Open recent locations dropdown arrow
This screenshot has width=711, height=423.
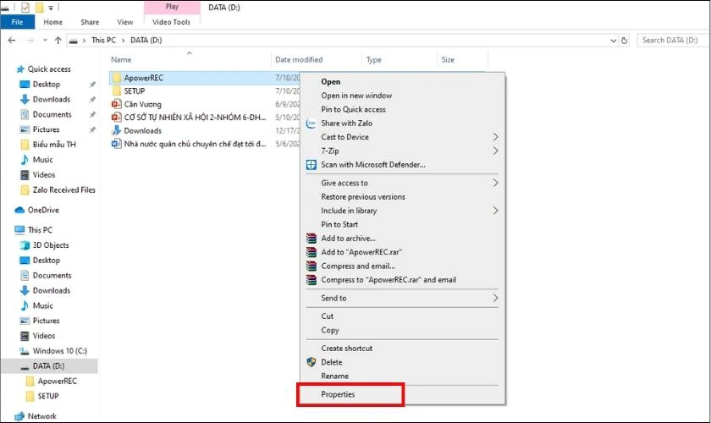point(45,41)
